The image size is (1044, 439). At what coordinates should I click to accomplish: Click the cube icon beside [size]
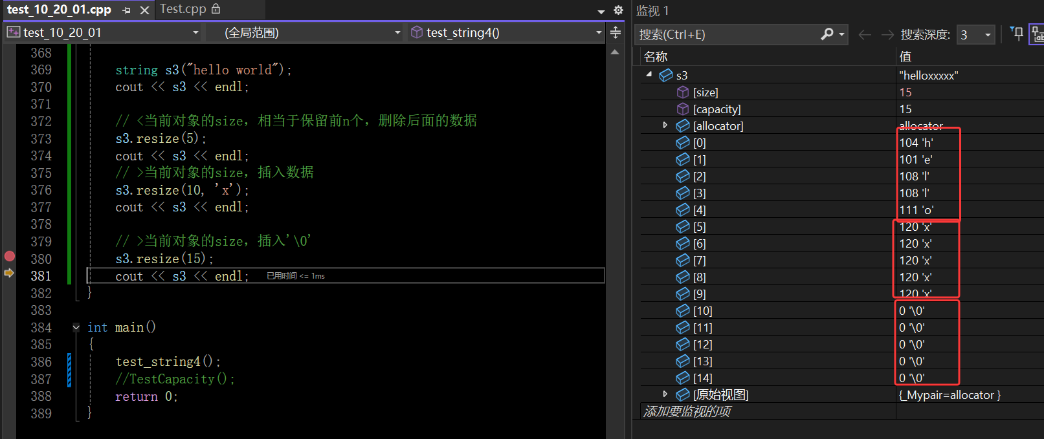683,92
